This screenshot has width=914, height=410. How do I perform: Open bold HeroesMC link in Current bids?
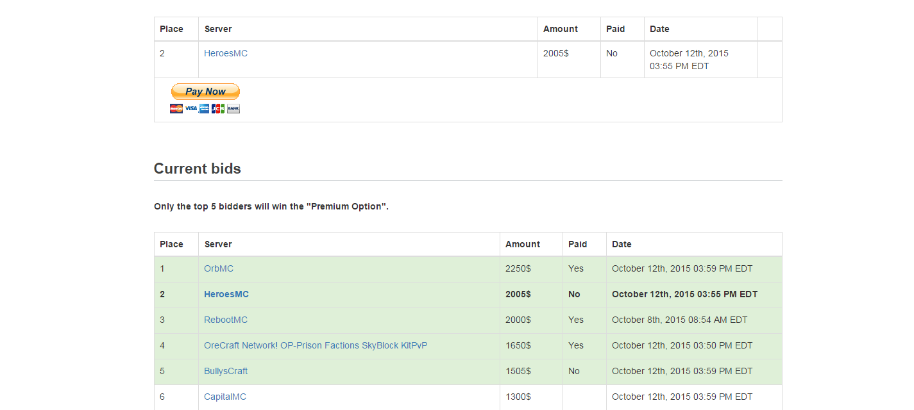pyautogui.click(x=226, y=294)
